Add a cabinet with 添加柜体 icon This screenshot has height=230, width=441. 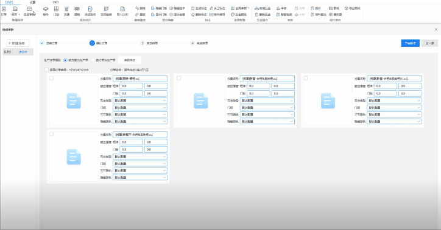90,11
